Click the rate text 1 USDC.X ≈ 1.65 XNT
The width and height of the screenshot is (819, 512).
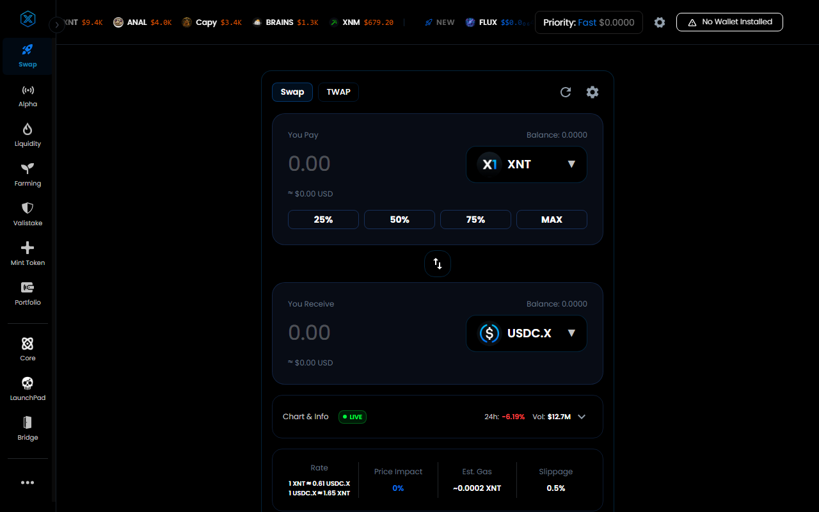[319, 493]
